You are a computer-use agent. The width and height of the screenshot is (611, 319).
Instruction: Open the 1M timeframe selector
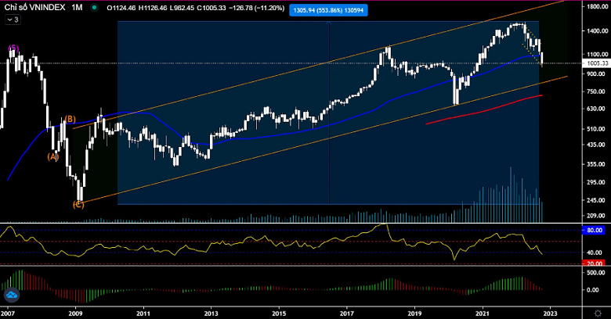pyautogui.click(x=76, y=7)
